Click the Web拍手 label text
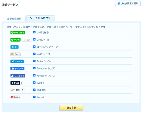Screen dimensions: 143x114 tap(41, 90)
